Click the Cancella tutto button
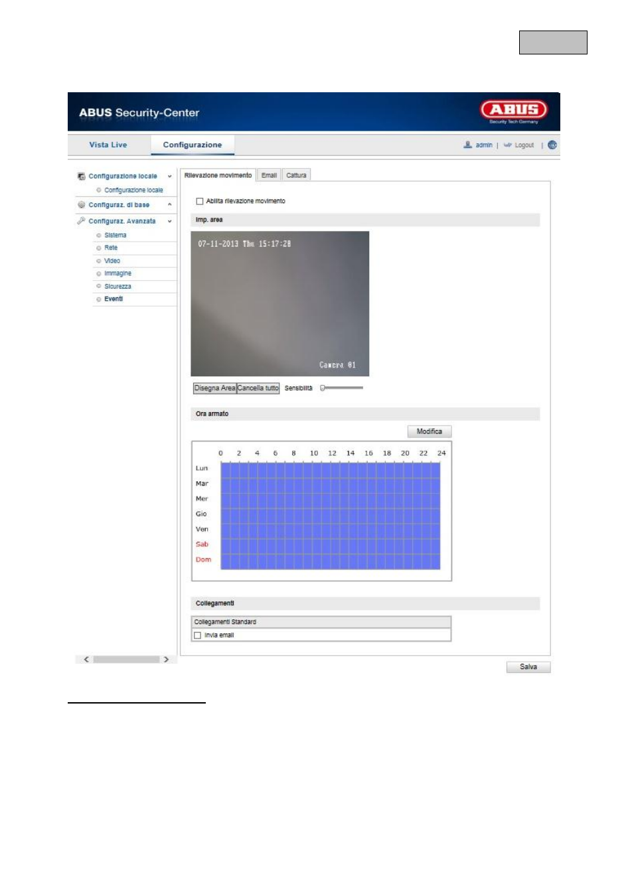The height and width of the screenshot is (896, 634). 258,388
